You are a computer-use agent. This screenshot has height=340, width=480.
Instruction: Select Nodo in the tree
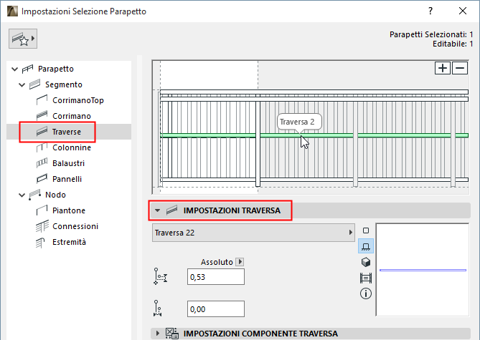point(55,195)
